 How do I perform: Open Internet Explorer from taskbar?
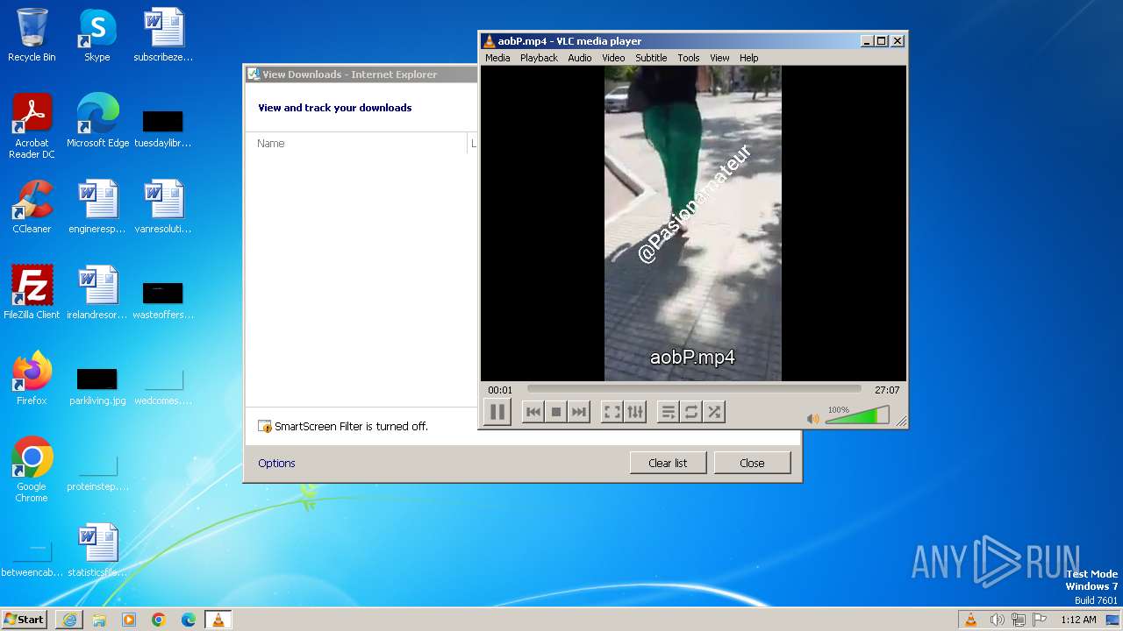click(69, 620)
